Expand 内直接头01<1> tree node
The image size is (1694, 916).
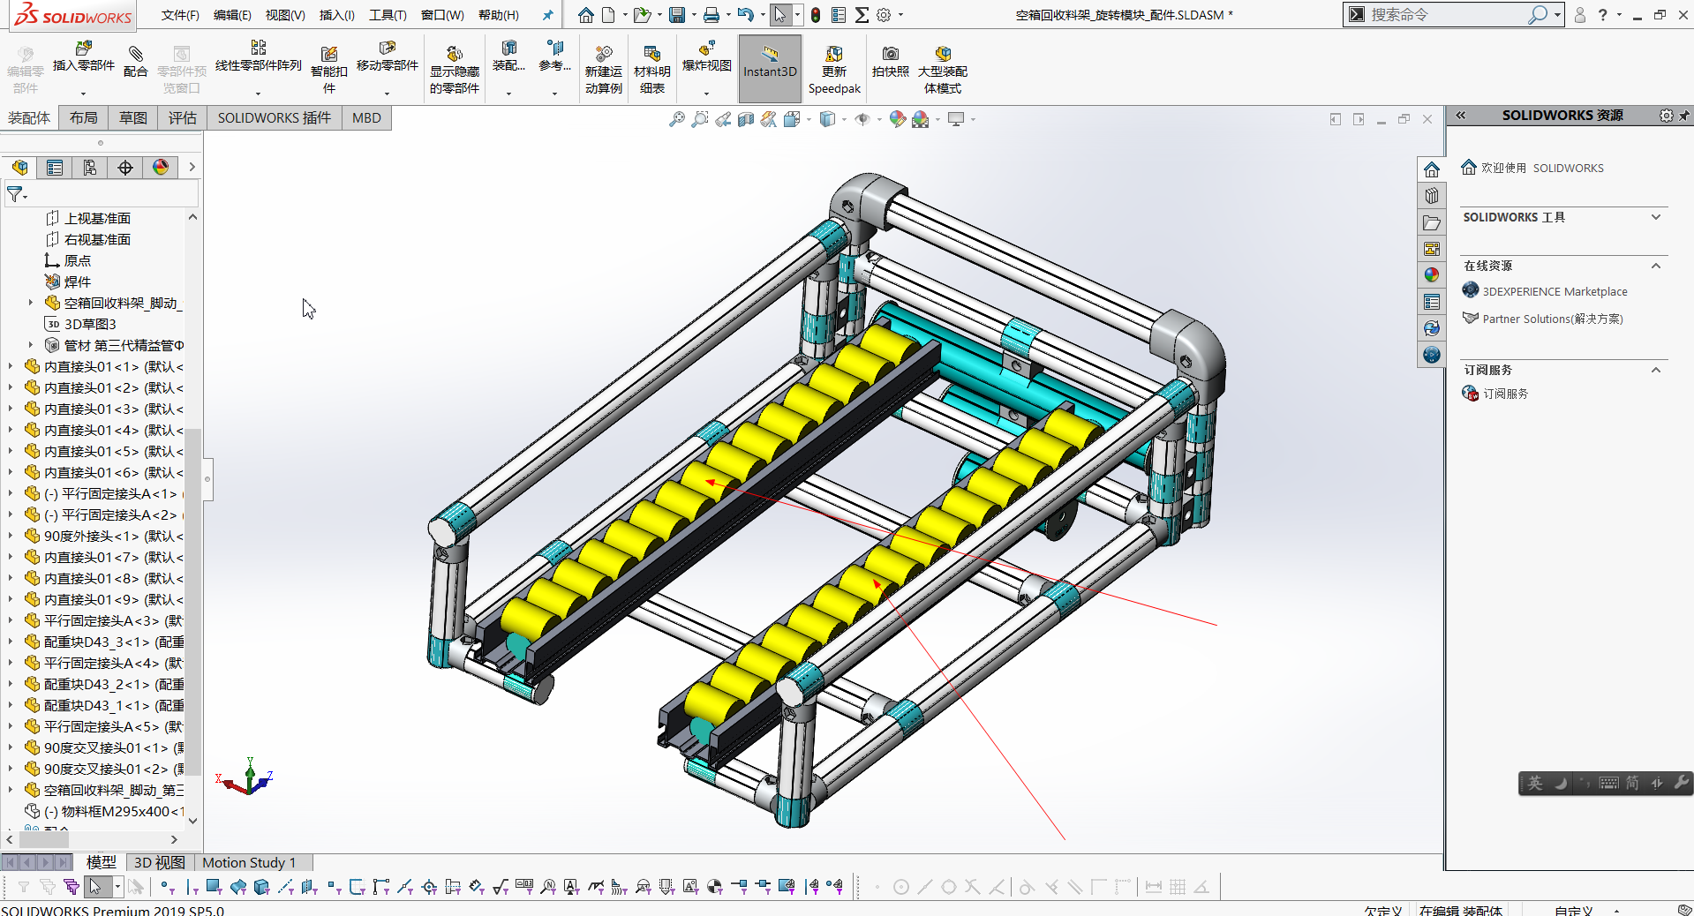[10, 365]
